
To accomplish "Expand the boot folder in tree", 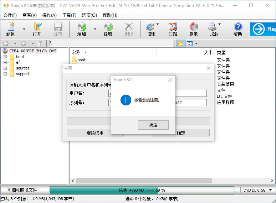I will click(5, 57).
